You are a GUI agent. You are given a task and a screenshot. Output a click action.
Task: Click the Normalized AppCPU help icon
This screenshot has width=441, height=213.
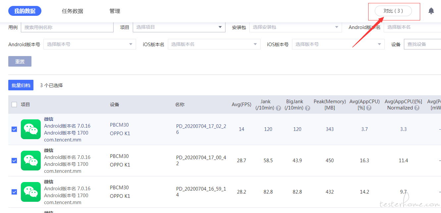pos(417,108)
